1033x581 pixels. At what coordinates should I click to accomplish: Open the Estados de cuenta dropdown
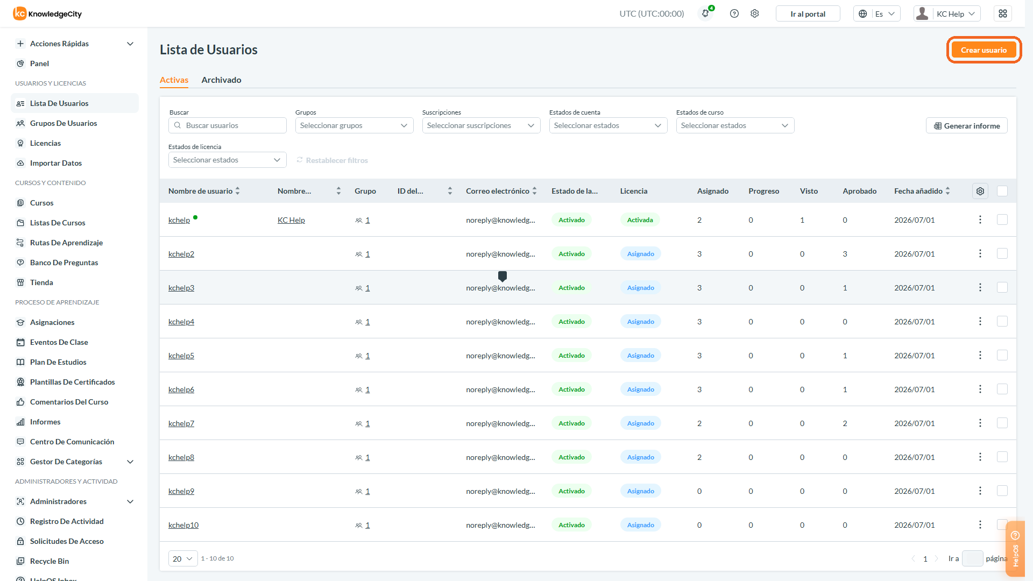(608, 125)
